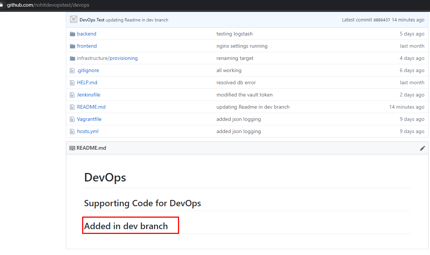Open the DevOps Test author profile
430x255 pixels.
(92, 20)
